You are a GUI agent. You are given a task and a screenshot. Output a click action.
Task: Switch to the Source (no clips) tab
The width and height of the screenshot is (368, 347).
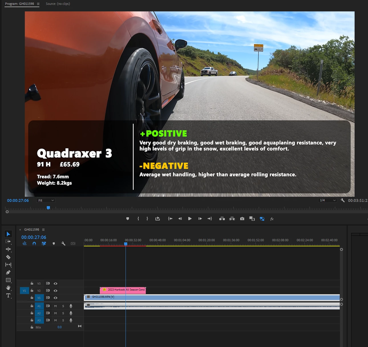point(58,4)
